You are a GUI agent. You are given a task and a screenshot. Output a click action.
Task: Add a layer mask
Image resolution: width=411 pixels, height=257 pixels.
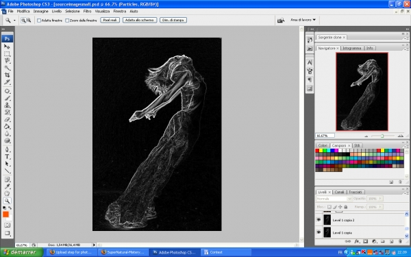coord(365,241)
